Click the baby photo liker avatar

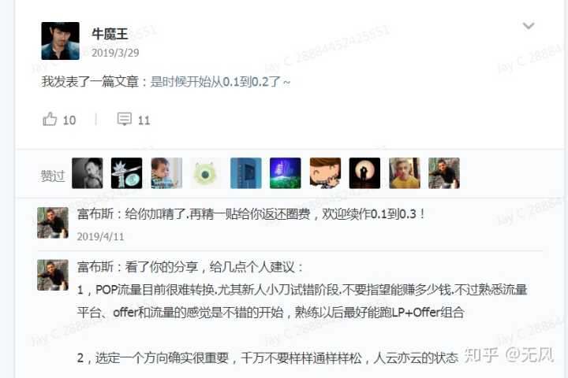[x=166, y=173]
